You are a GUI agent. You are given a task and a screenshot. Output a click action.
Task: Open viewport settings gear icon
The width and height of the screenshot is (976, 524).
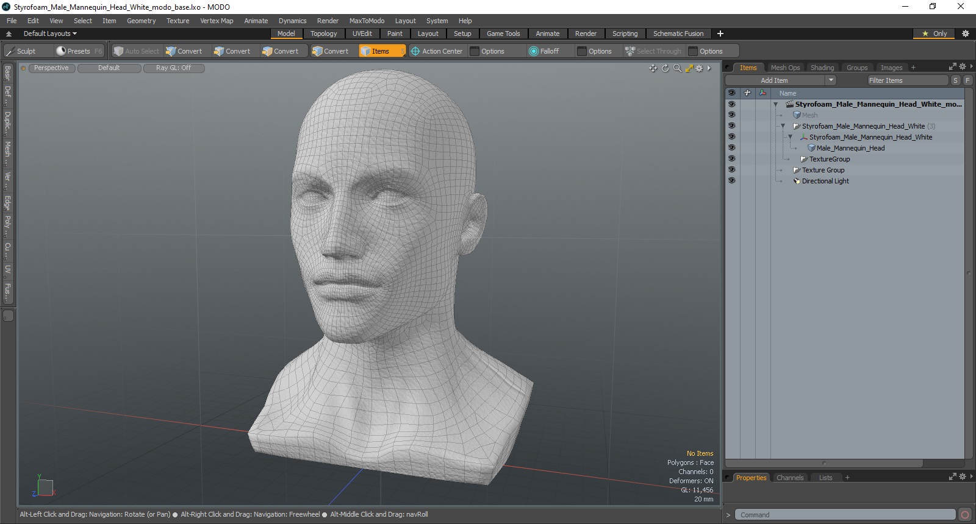click(699, 68)
